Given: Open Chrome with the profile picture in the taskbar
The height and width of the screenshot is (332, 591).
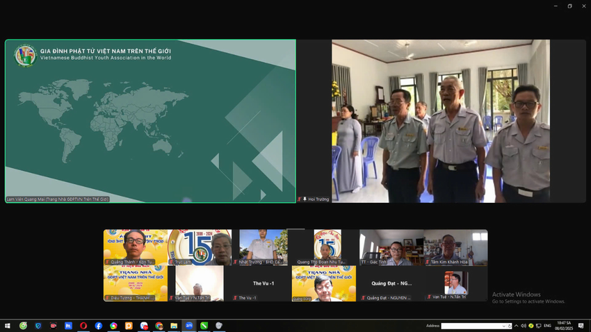Looking at the screenshot, I should [159, 326].
